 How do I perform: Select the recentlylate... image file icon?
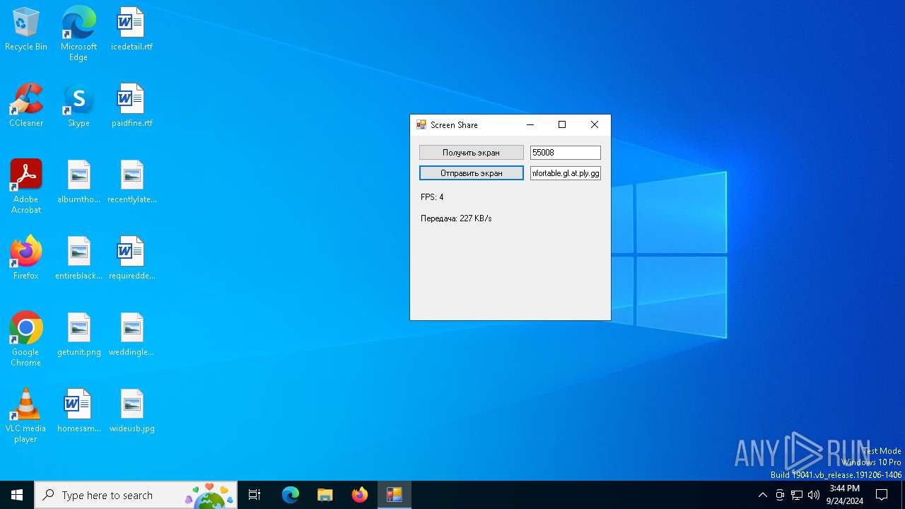tap(132, 182)
